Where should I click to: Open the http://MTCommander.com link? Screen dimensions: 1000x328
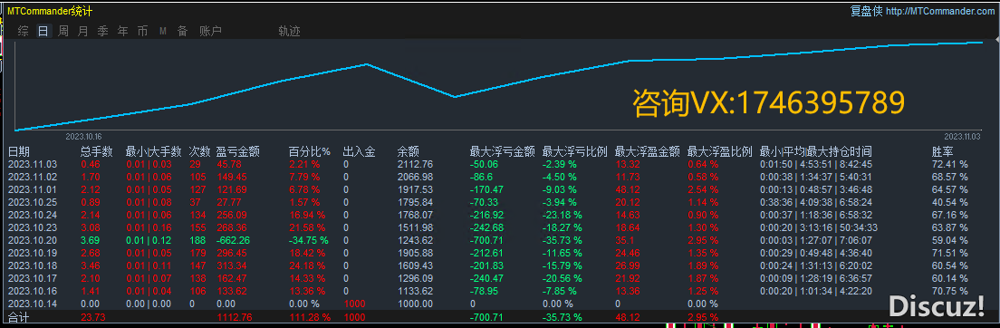pyautogui.click(x=940, y=11)
